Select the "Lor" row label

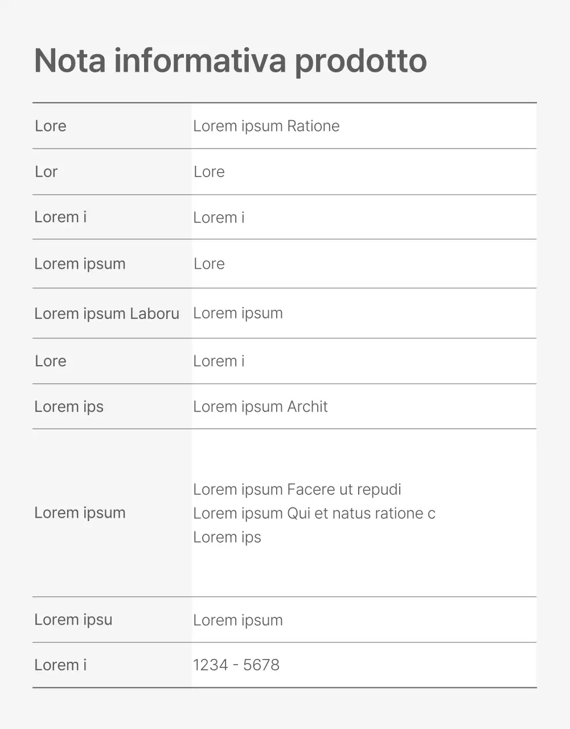[x=46, y=171]
